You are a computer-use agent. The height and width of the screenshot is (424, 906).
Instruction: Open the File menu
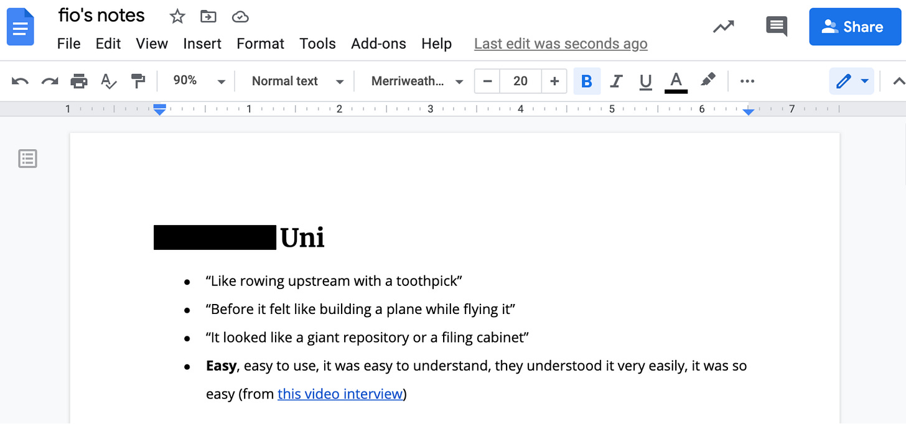tap(68, 44)
